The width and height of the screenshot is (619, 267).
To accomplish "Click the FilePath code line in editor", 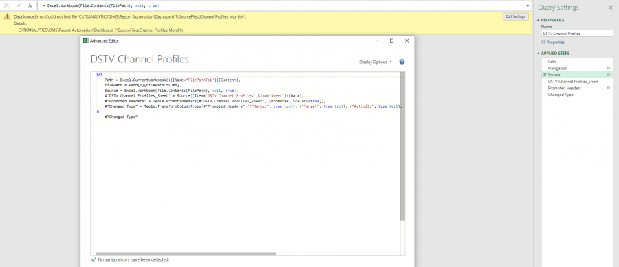I will point(143,85).
